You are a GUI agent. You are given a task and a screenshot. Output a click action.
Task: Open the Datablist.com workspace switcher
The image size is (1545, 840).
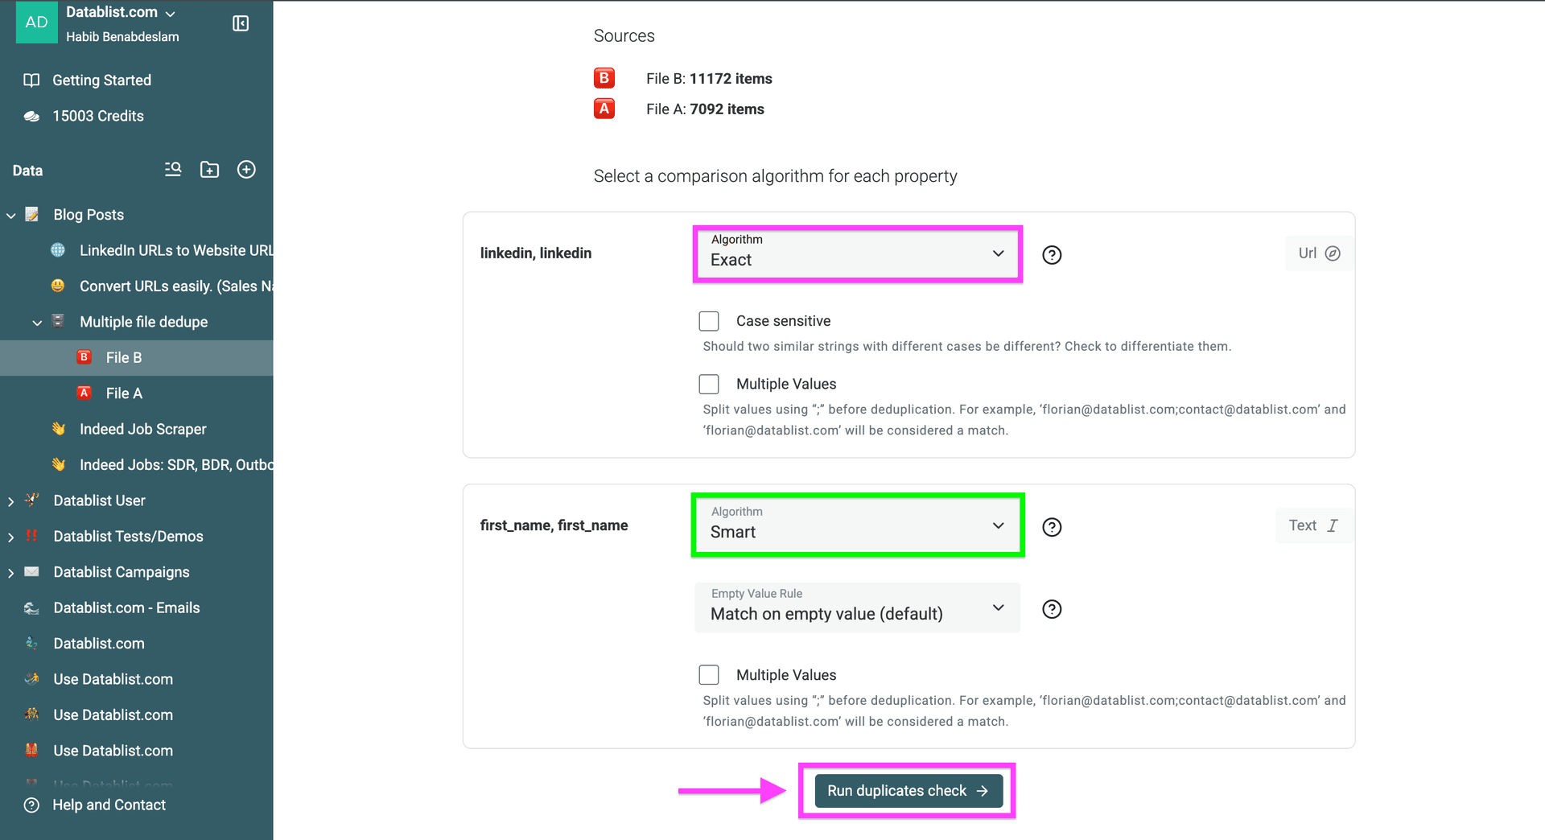[x=121, y=13]
